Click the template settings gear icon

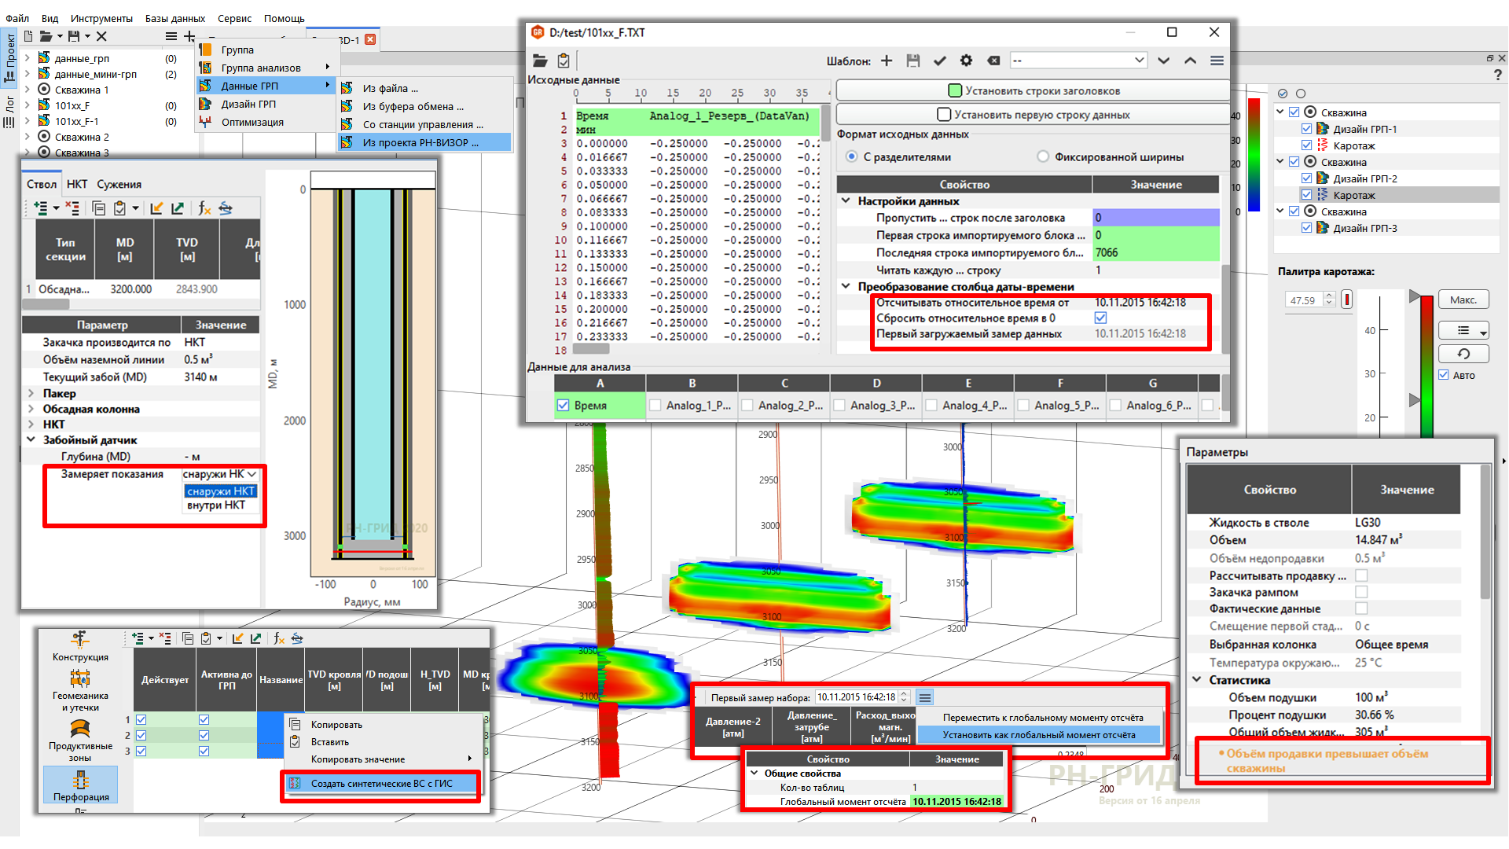click(966, 61)
